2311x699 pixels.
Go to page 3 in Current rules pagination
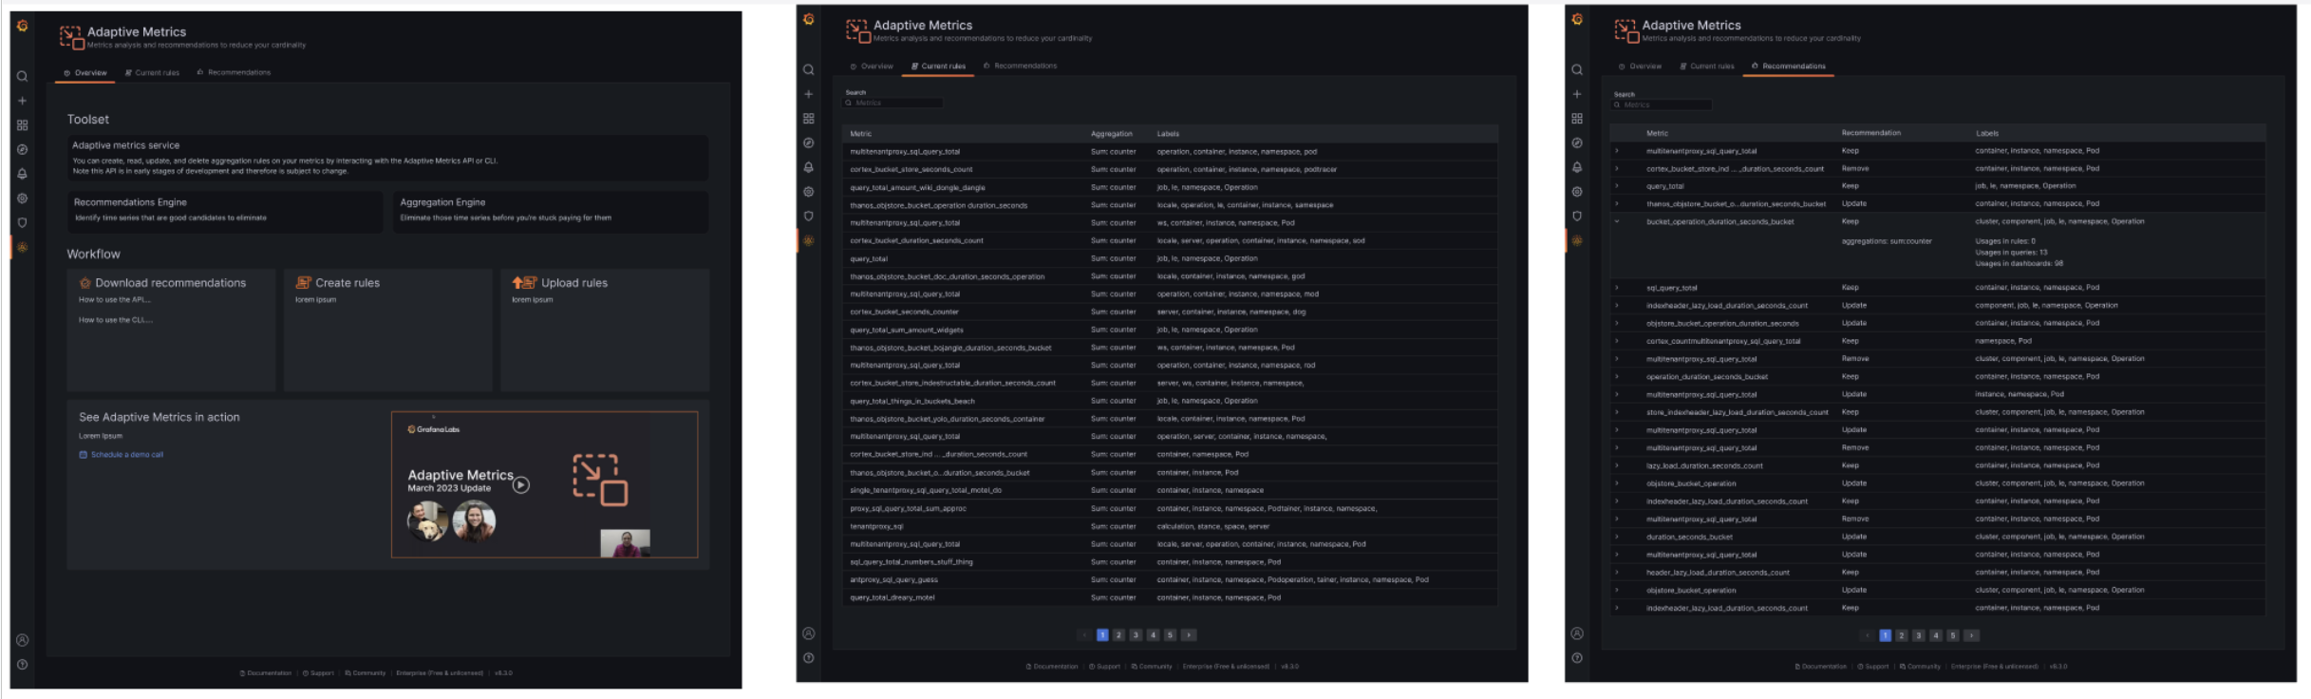1136,635
